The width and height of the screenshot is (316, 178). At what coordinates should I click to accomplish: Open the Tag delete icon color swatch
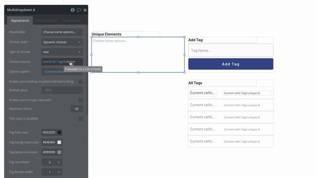click(x=59, y=152)
